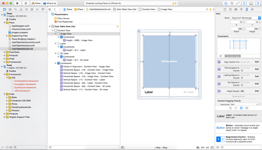Toggle the document outline visibility
The height and width of the screenshot is (150, 262).
click(123, 147)
